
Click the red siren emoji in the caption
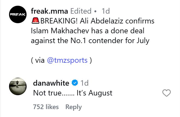pos(36,21)
